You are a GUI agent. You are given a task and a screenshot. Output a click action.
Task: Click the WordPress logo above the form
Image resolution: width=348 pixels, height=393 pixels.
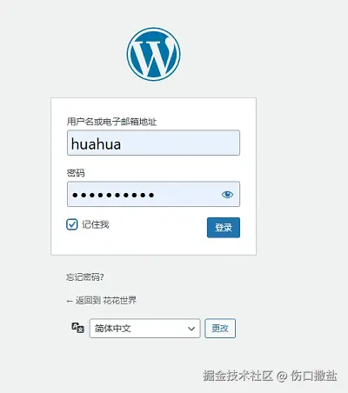pos(153,54)
